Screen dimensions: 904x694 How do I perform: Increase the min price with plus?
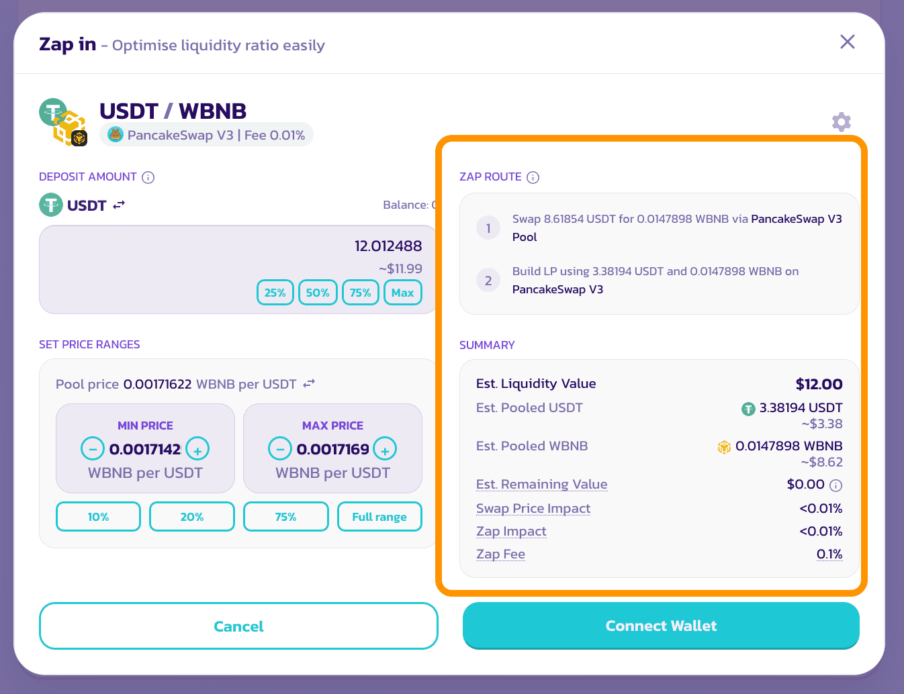(x=197, y=448)
